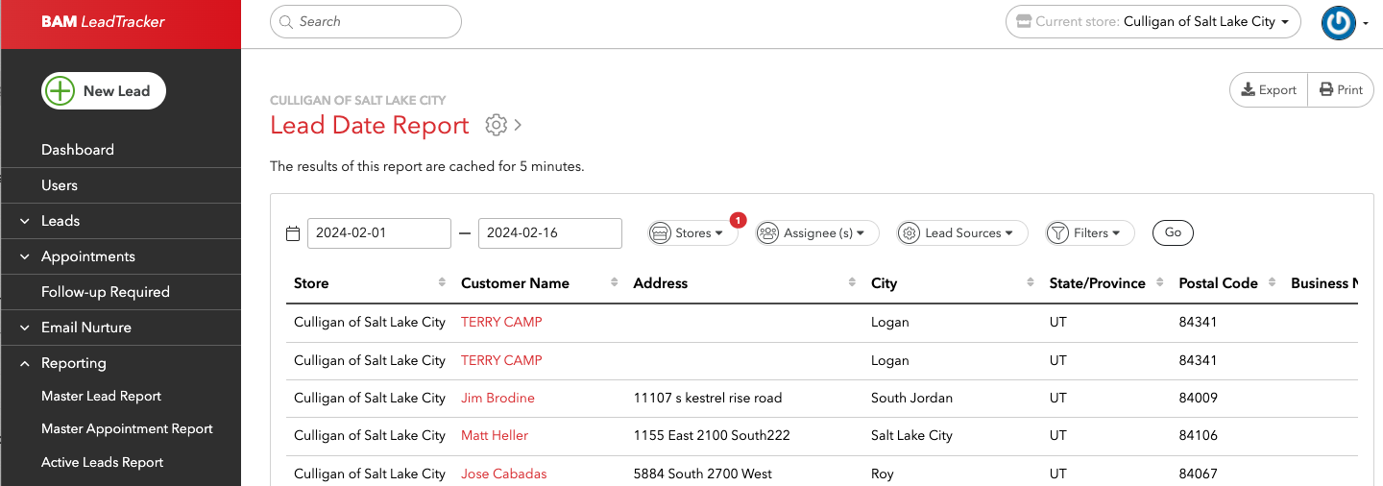Click the BAM LeadTracker logo
This screenshot has width=1383, height=486.
click(x=103, y=21)
